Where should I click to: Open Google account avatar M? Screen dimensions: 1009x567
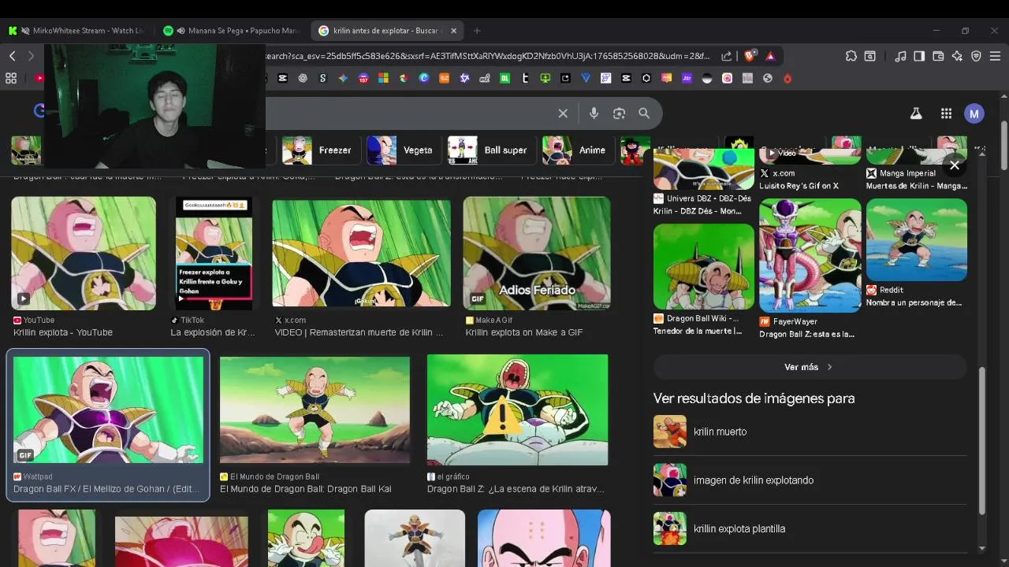point(974,113)
